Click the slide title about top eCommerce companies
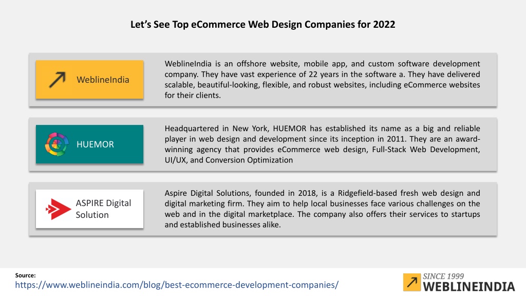 pos(262,25)
